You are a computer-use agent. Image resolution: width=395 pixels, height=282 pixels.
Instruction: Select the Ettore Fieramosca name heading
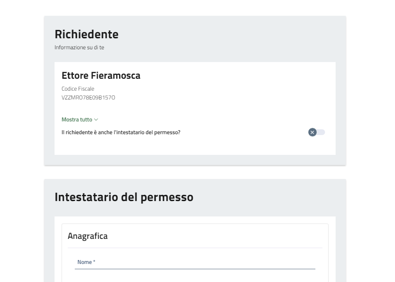point(101,76)
